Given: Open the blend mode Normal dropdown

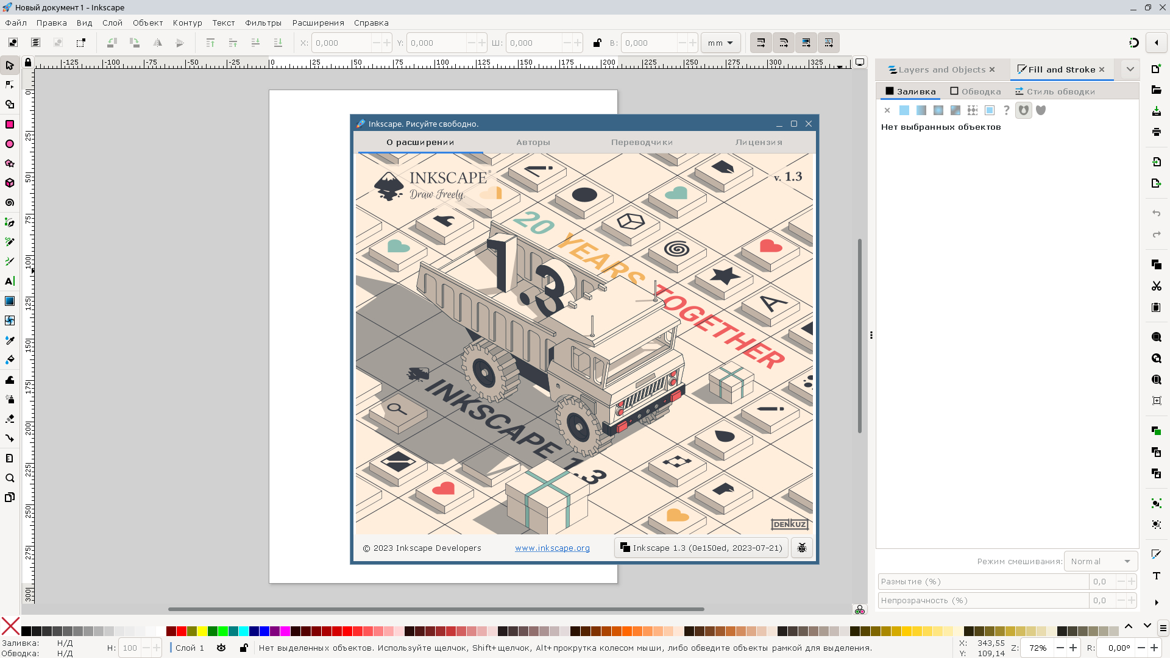Looking at the screenshot, I should click(1101, 561).
